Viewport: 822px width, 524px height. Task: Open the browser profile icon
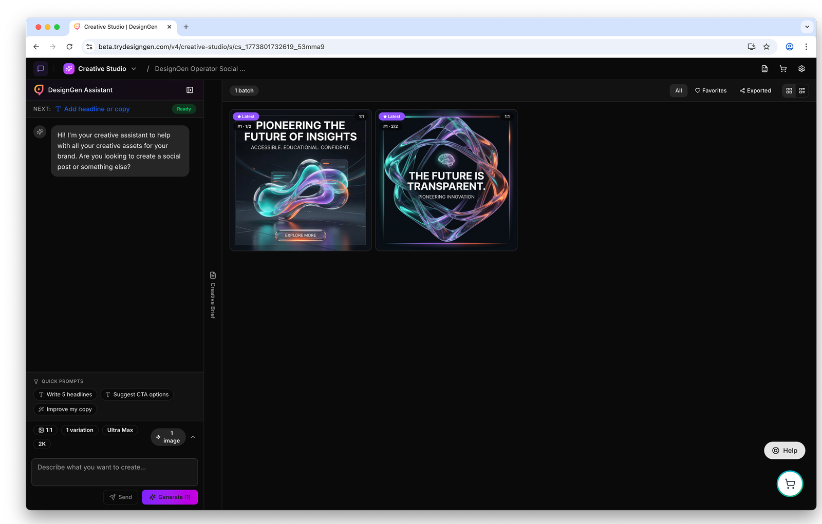(790, 47)
